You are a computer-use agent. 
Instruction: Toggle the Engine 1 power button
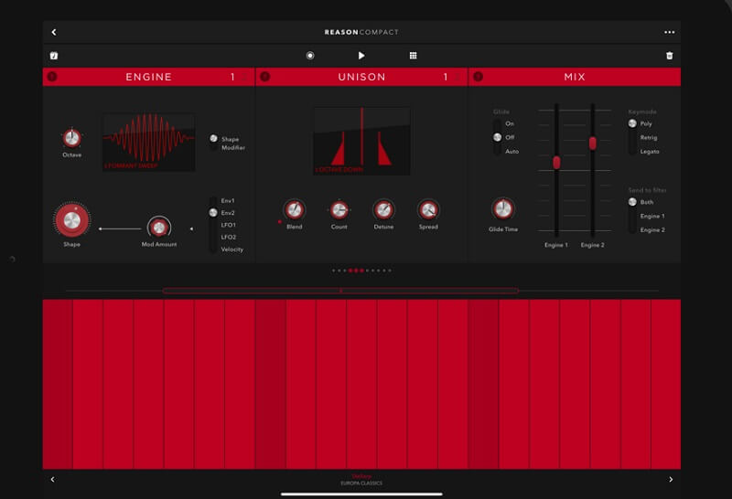pos(51,77)
